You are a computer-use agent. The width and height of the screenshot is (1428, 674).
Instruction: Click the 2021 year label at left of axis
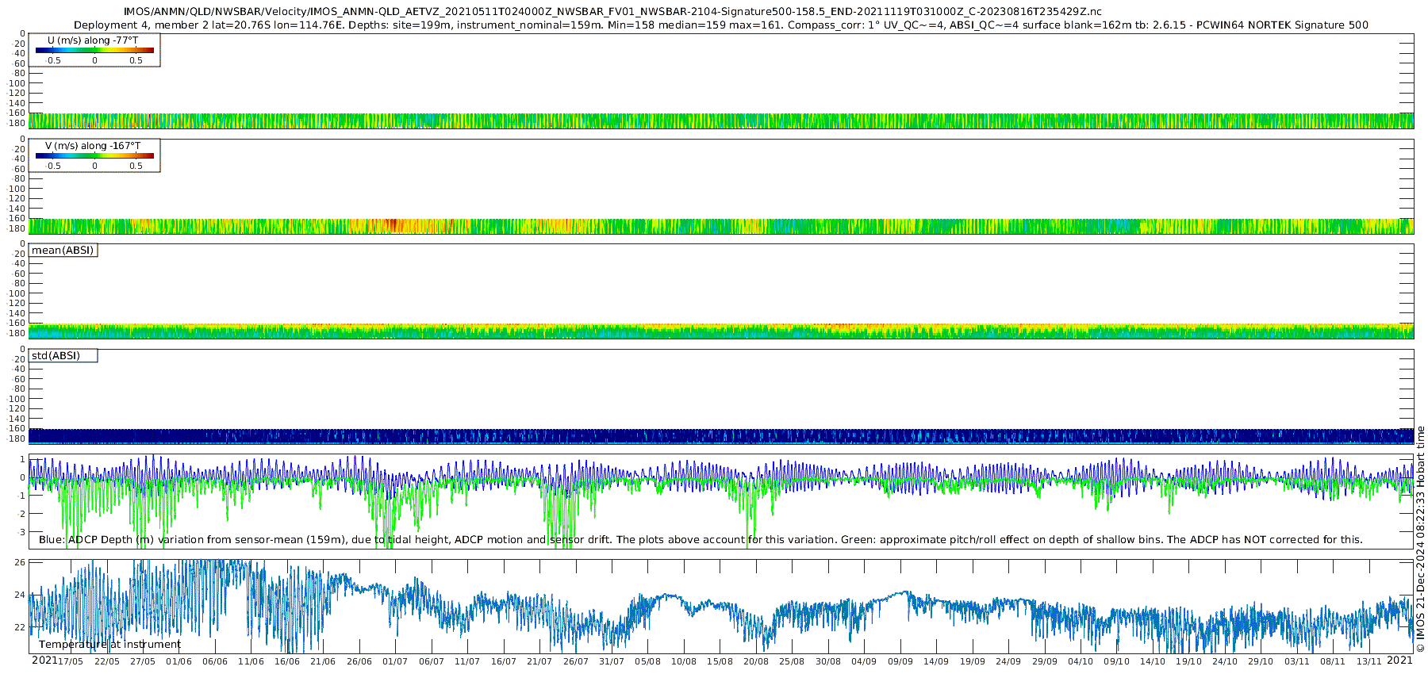[x=44, y=661]
